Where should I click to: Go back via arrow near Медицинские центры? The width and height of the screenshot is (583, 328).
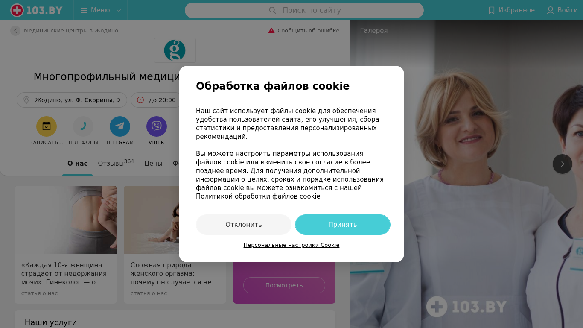[15, 31]
